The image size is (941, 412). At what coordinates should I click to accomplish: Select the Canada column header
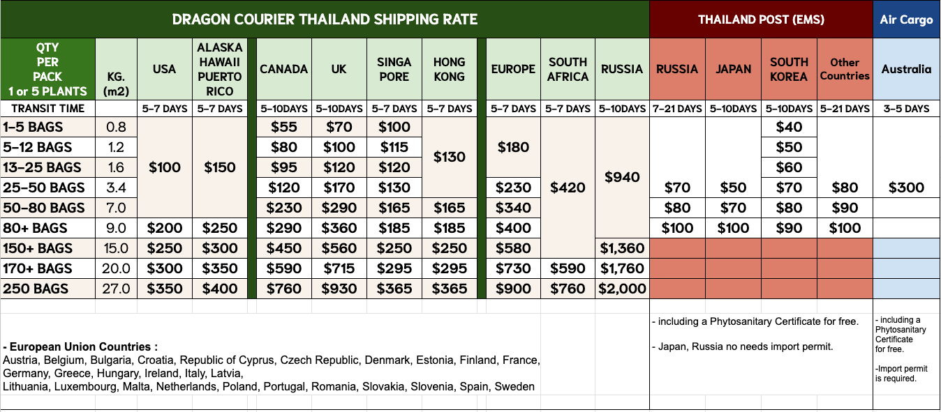click(283, 69)
